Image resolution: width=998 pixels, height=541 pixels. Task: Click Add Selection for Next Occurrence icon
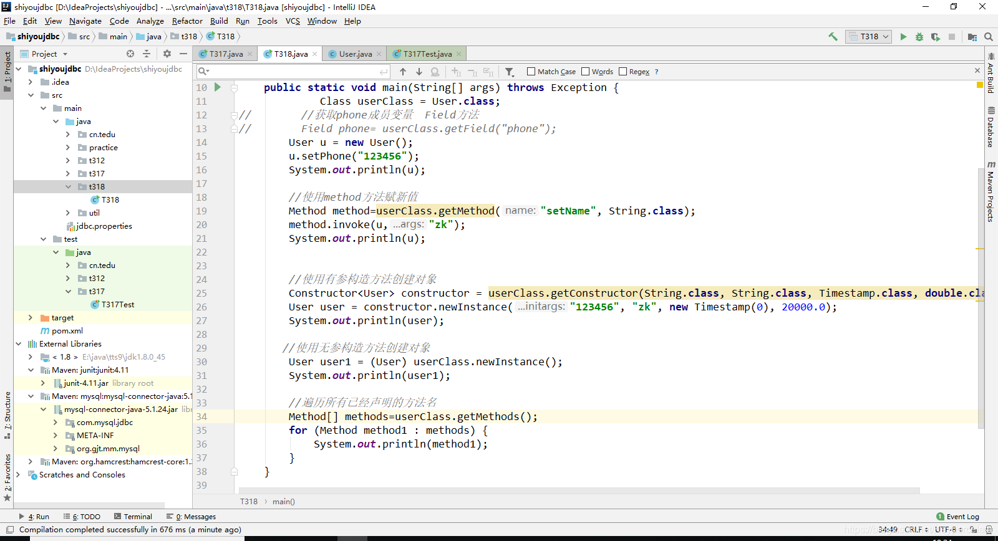(457, 72)
